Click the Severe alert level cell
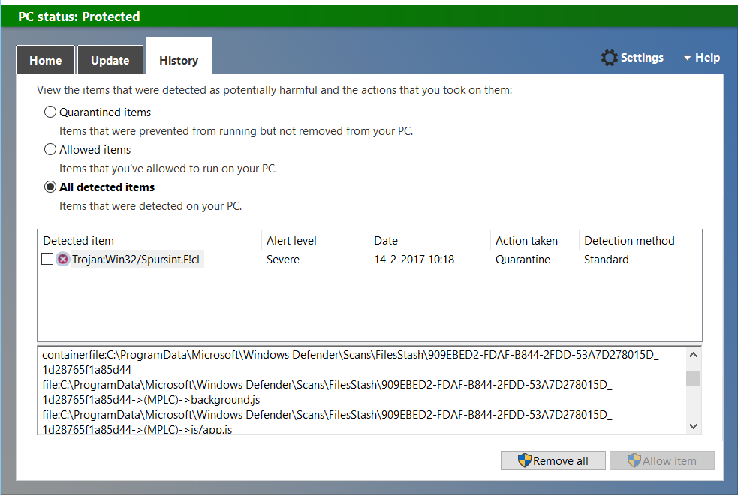 pos(283,259)
